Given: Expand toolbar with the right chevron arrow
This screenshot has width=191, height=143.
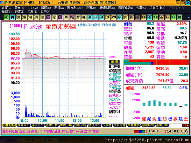Looking at the screenshot, I should click(188, 17).
